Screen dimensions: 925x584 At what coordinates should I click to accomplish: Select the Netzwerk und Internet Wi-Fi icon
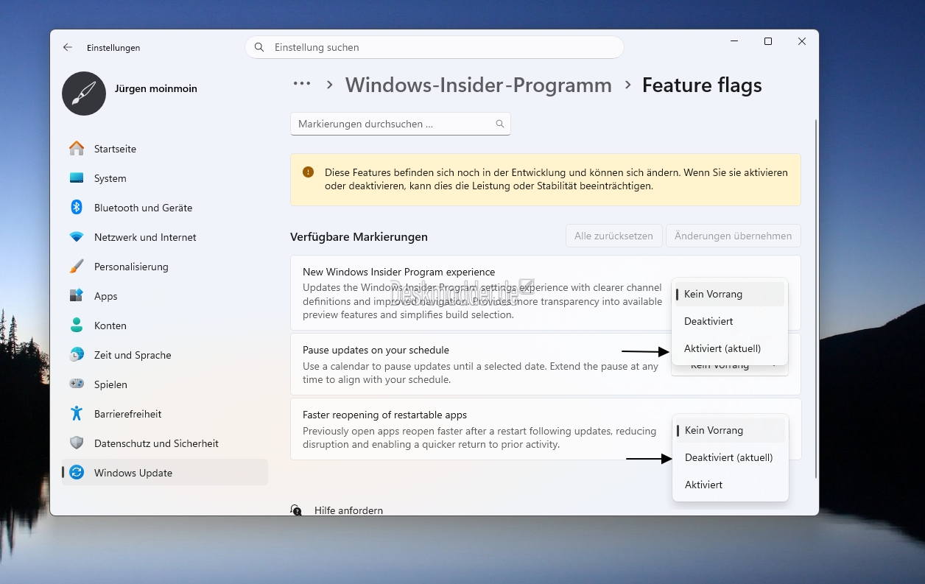[x=77, y=237]
